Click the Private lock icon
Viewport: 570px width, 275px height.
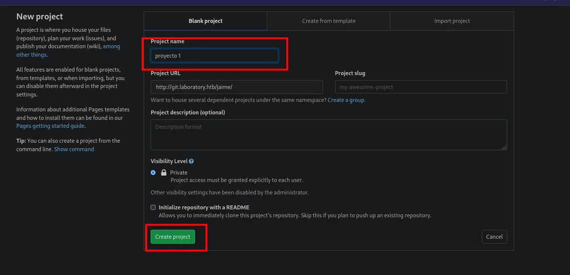tap(164, 173)
